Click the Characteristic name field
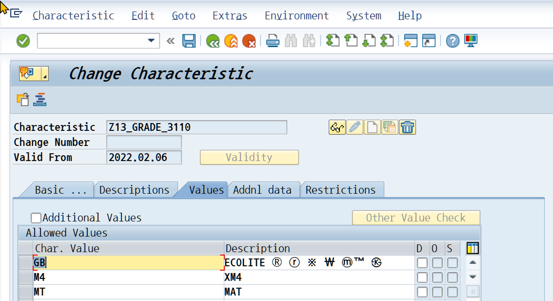 click(x=196, y=127)
